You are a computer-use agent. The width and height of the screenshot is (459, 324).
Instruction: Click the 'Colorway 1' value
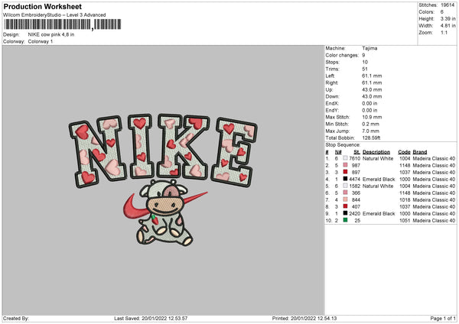[41, 41]
